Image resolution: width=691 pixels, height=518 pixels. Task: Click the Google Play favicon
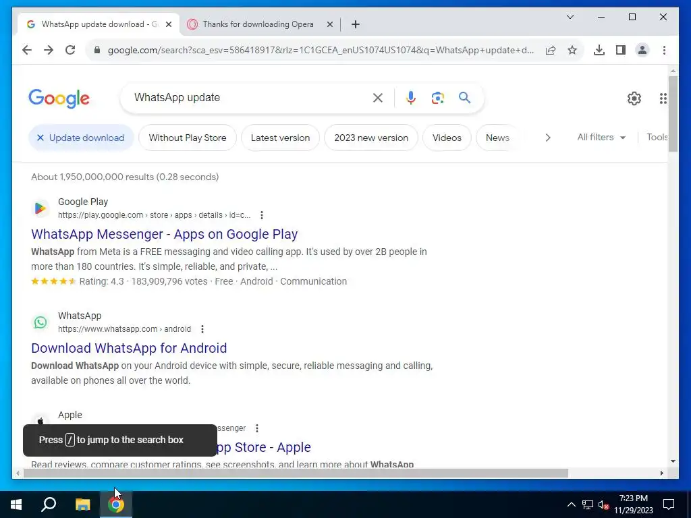pos(40,208)
